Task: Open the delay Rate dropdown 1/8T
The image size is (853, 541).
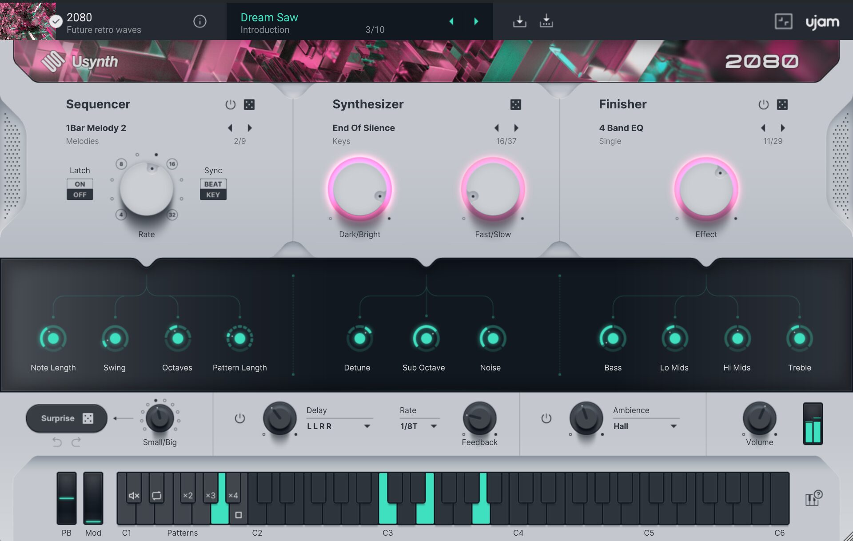Action: 419,426
